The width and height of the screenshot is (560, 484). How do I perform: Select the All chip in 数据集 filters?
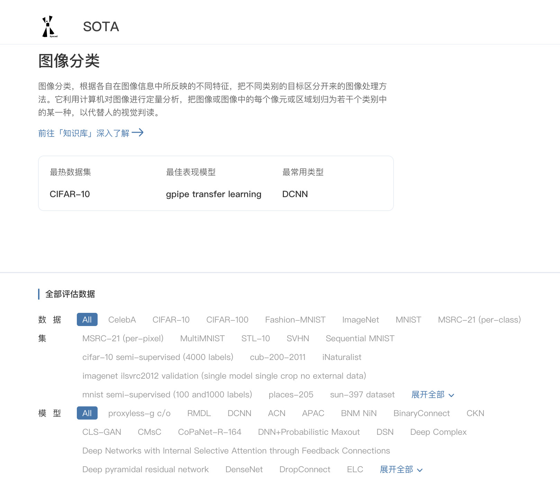87,319
